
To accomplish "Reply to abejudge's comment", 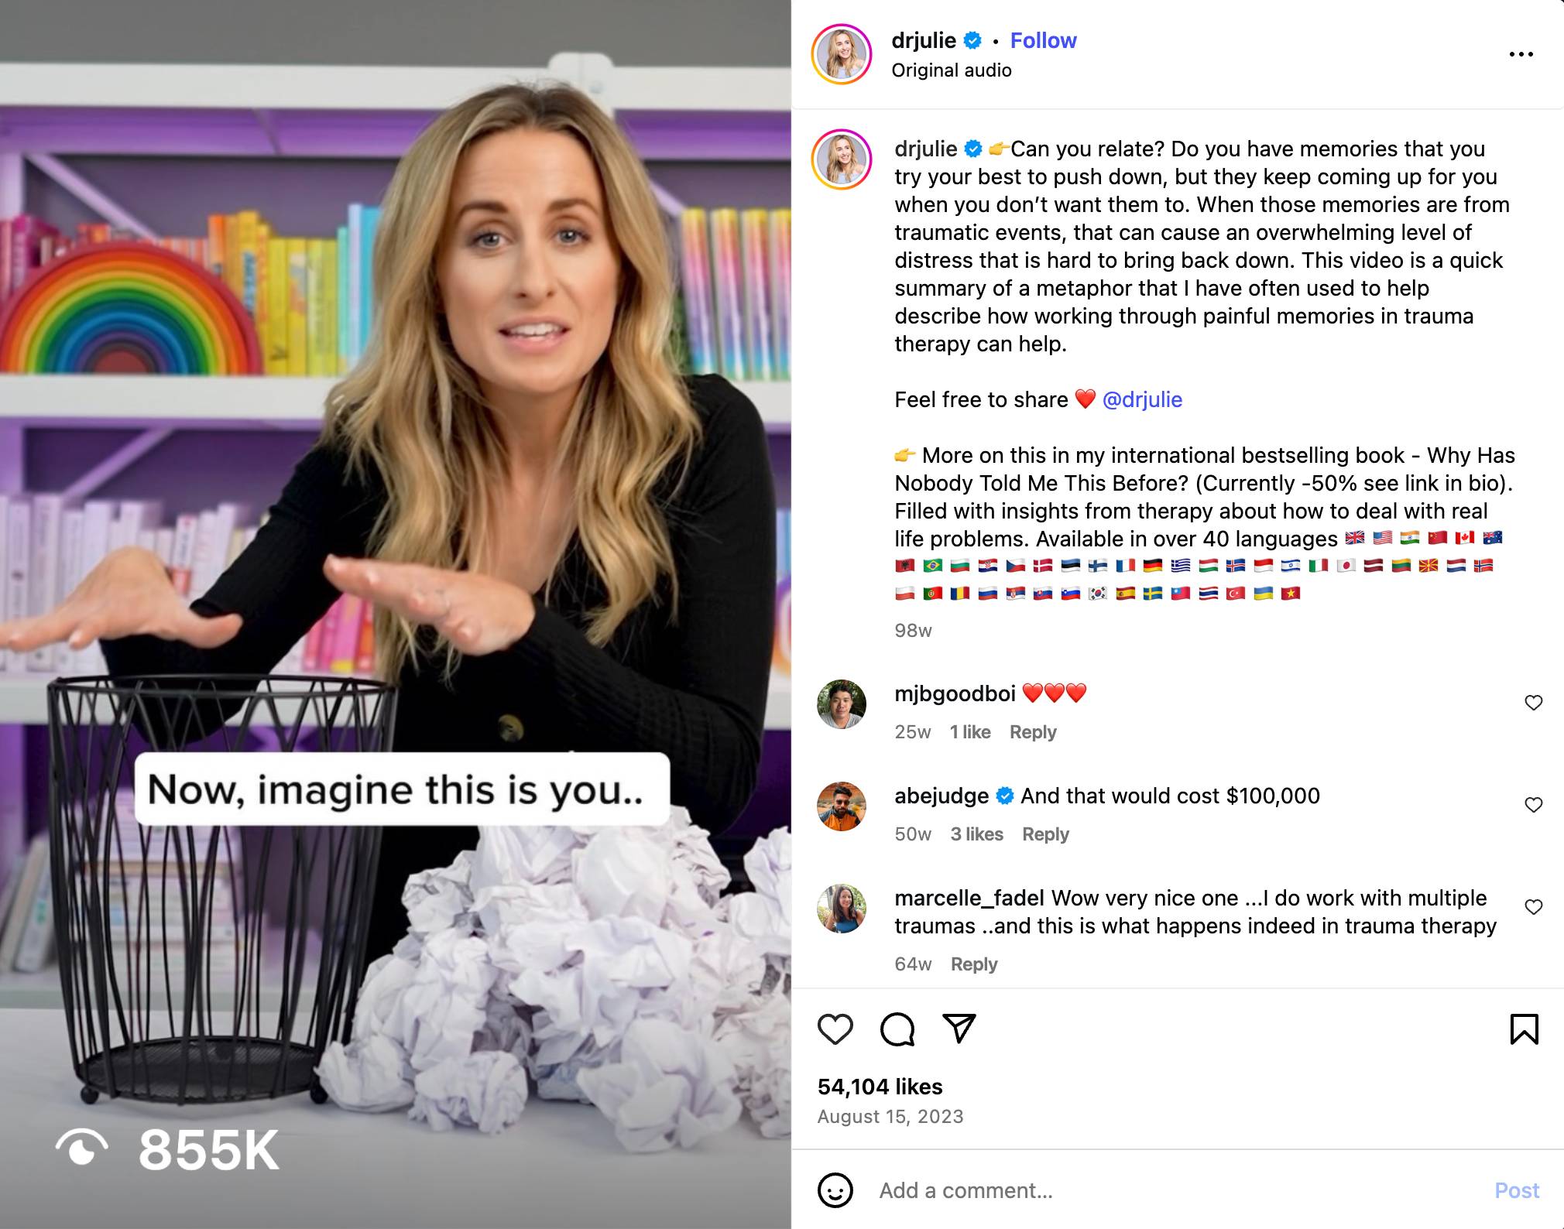I will tap(1045, 834).
